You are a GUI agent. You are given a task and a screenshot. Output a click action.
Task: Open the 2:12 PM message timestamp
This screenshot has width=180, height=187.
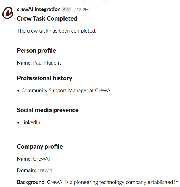[x=81, y=10]
